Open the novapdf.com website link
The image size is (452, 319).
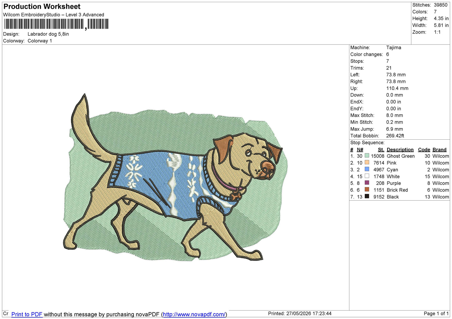click(x=194, y=314)
